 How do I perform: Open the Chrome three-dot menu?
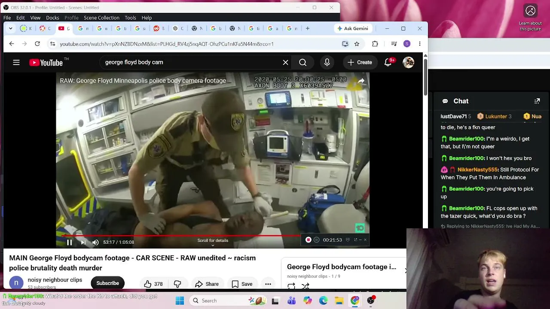[420, 44]
